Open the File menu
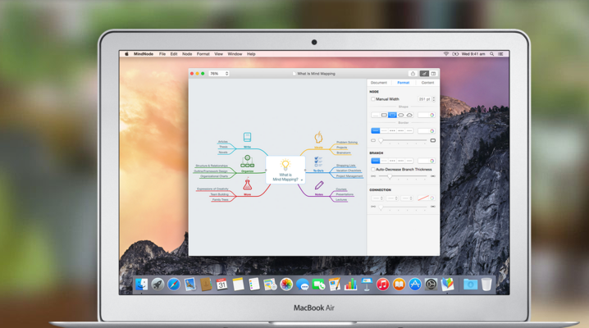This screenshot has height=328, width=589. [162, 54]
